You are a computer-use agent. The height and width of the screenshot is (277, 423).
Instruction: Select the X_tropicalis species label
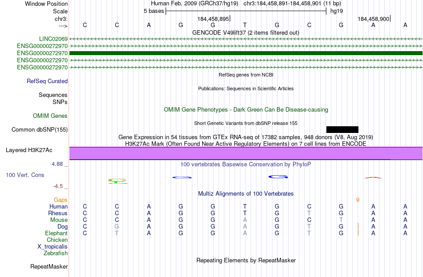point(53,247)
